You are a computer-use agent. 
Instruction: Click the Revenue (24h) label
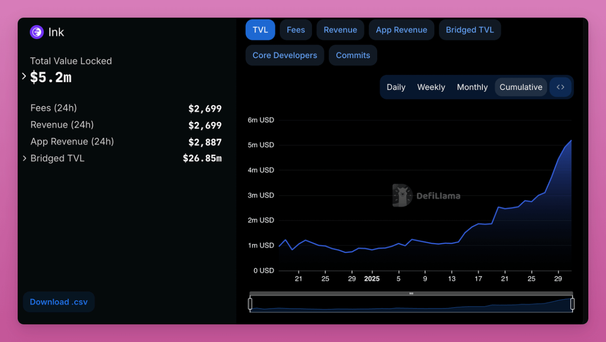62,125
